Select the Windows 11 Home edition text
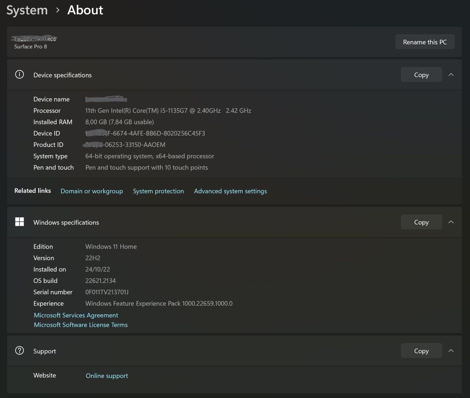Screen dimensions: 470x398 [x=111, y=247]
